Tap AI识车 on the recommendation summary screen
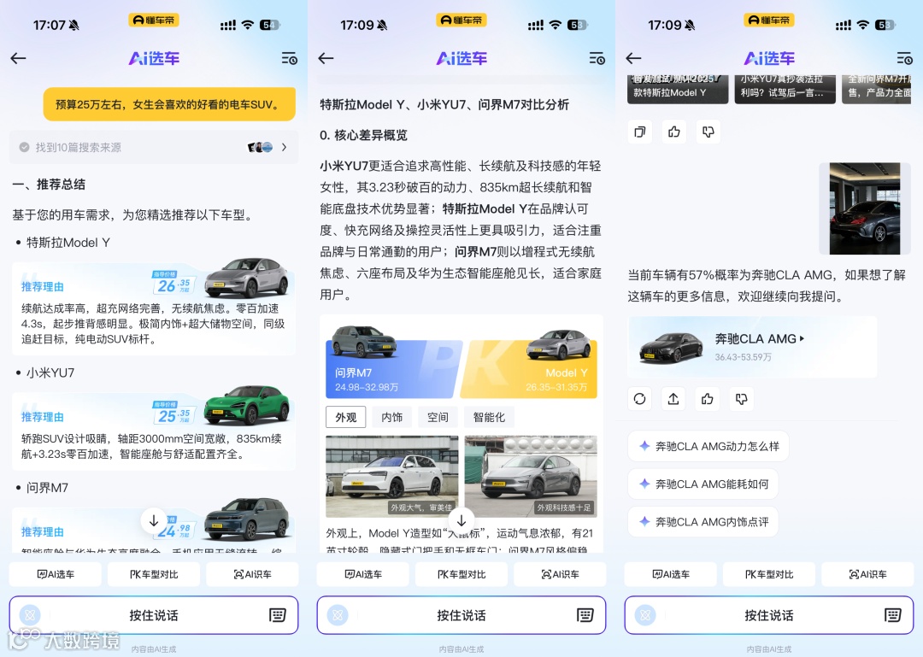923x657 pixels. pyautogui.click(x=252, y=574)
